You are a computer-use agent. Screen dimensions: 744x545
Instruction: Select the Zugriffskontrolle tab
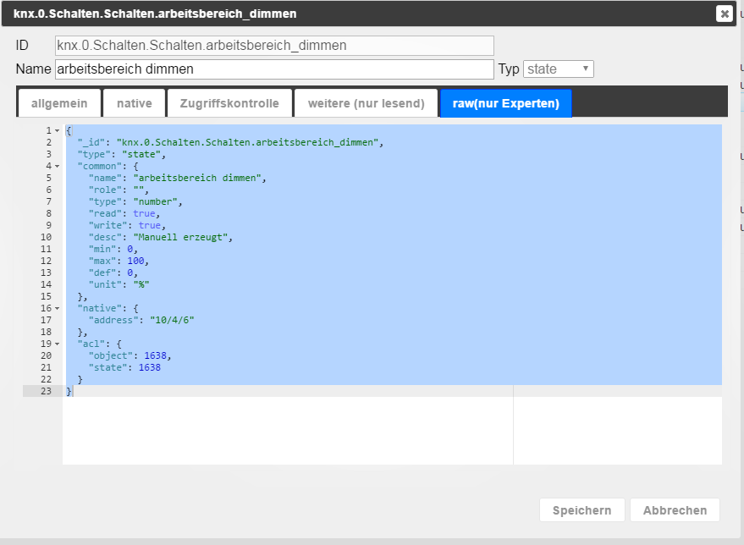(229, 103)
